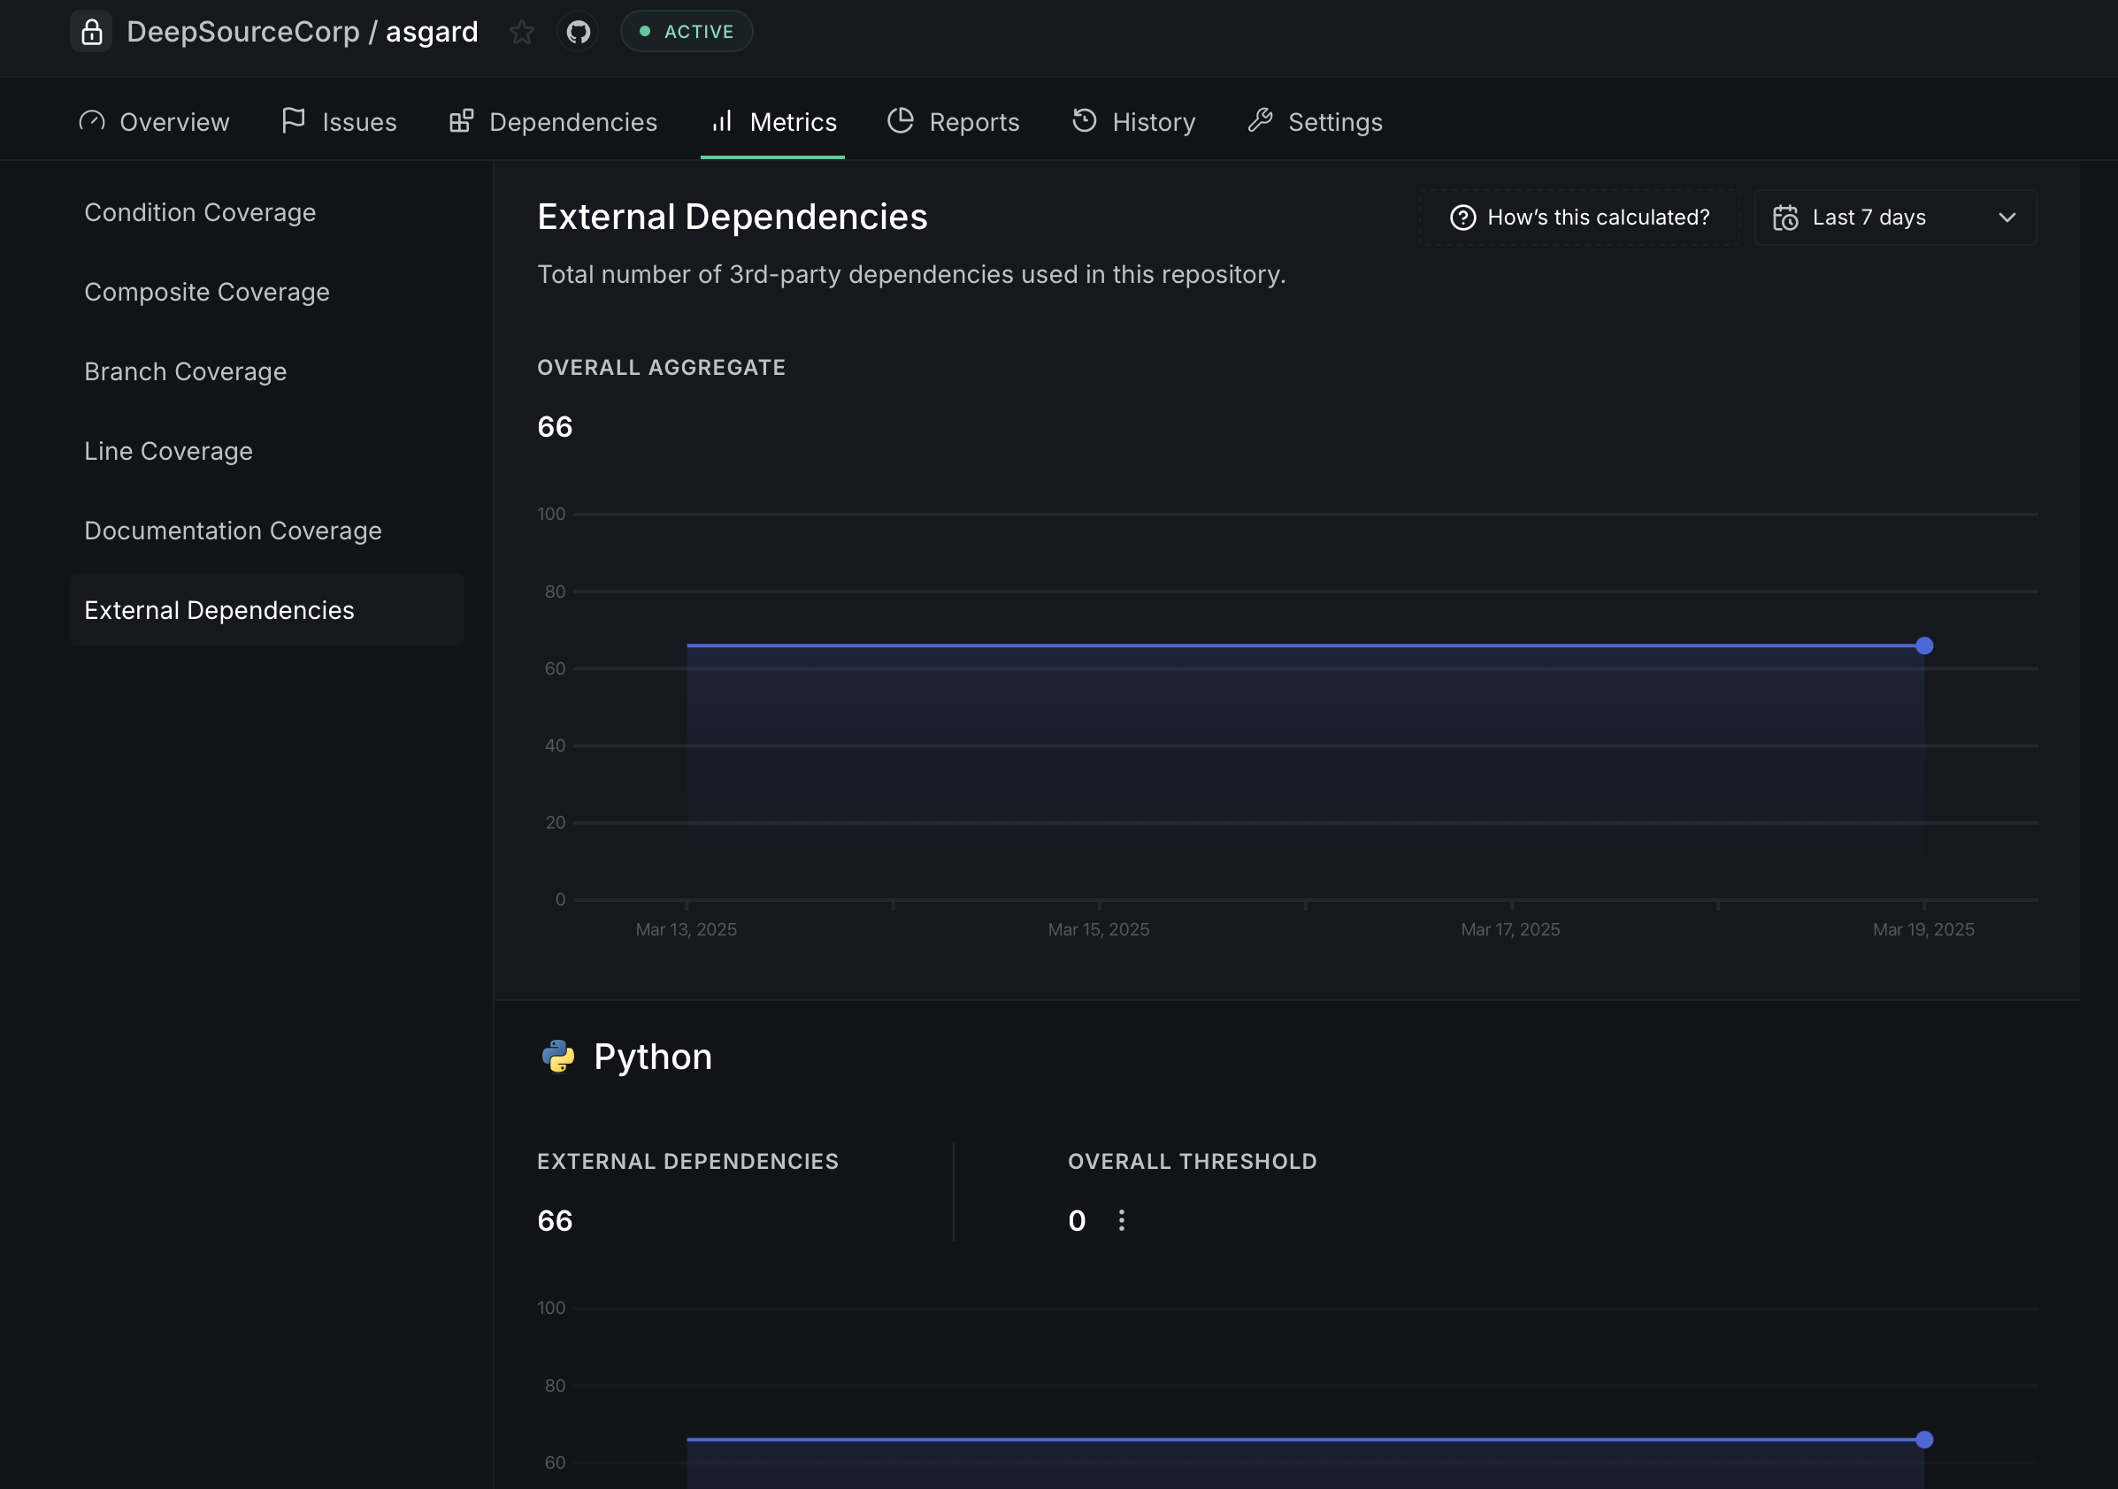Click the private lock icon

(91, 32)
